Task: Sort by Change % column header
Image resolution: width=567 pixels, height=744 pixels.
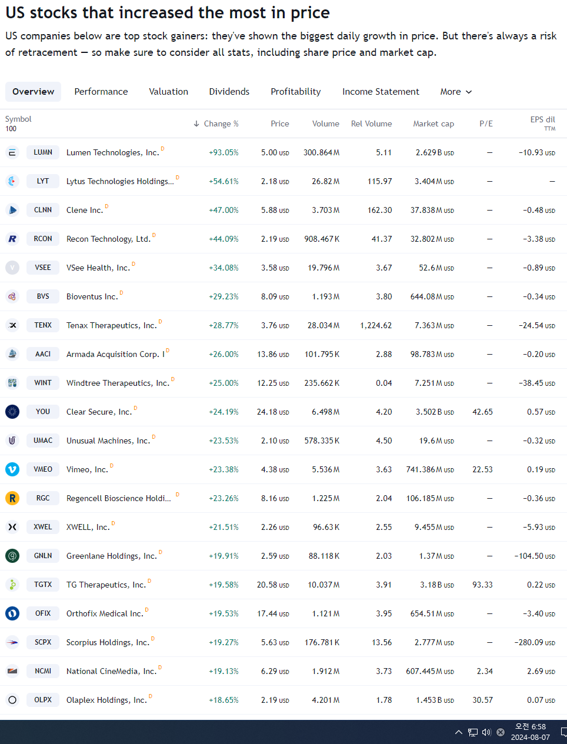Action: 216,124
